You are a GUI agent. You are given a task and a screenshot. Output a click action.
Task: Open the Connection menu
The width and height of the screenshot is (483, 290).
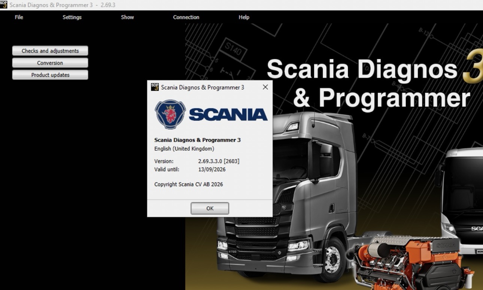point(186,17)
